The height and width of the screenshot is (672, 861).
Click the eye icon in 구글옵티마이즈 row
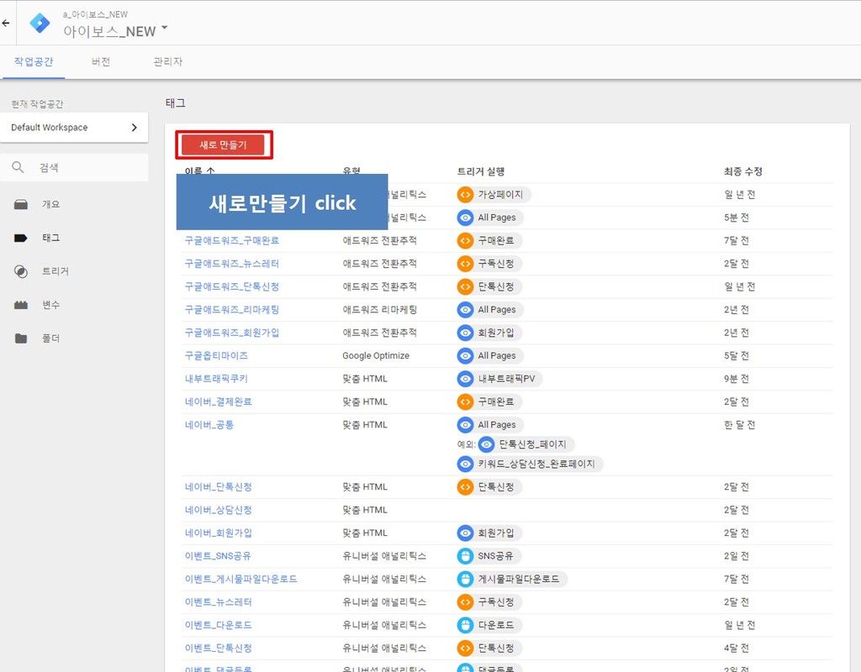[x=465, y=355]
